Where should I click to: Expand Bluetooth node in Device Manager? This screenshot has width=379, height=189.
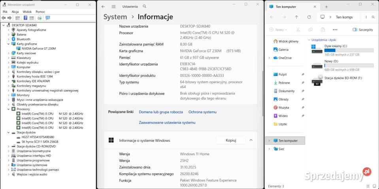click(x=8, y=39)
